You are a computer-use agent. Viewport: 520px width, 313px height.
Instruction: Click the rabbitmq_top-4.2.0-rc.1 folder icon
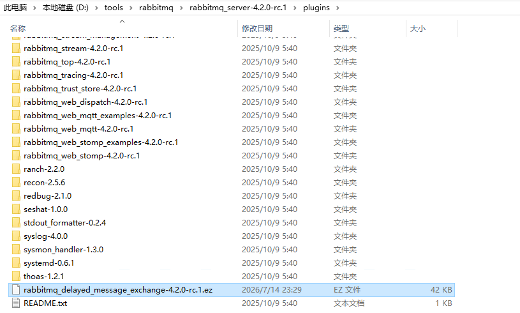(x=16, y=62)
